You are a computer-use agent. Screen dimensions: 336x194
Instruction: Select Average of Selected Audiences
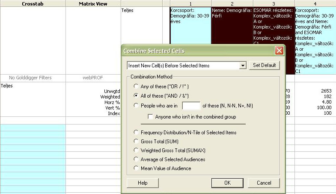[136, 159]
